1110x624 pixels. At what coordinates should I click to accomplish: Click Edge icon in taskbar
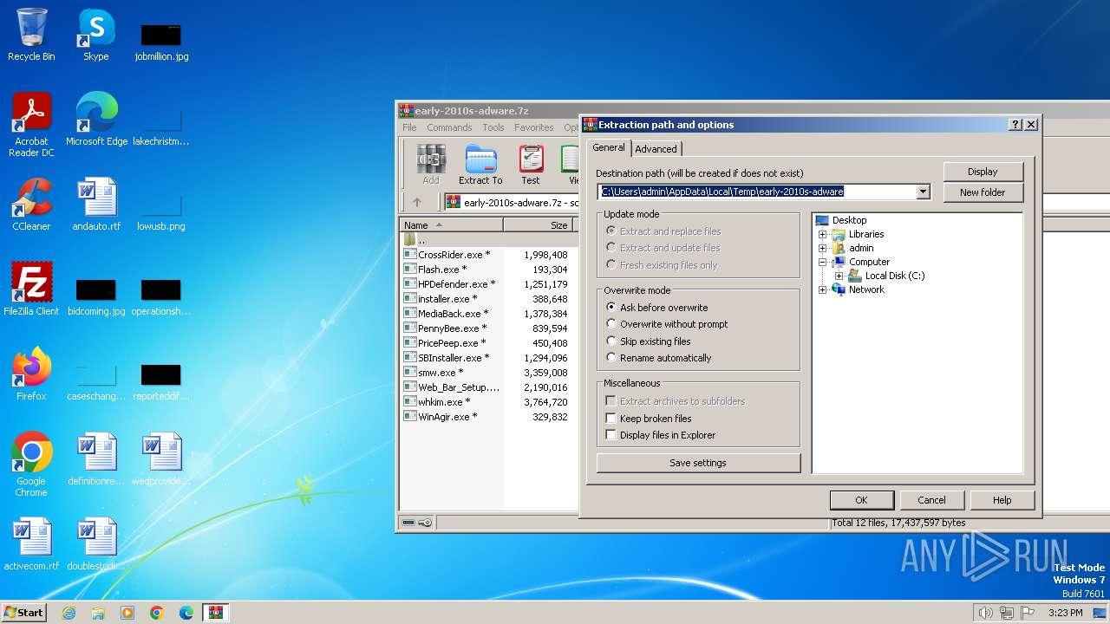coord(186,613)
